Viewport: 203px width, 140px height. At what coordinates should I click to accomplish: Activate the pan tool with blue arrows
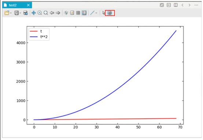(x=34, y=13)
